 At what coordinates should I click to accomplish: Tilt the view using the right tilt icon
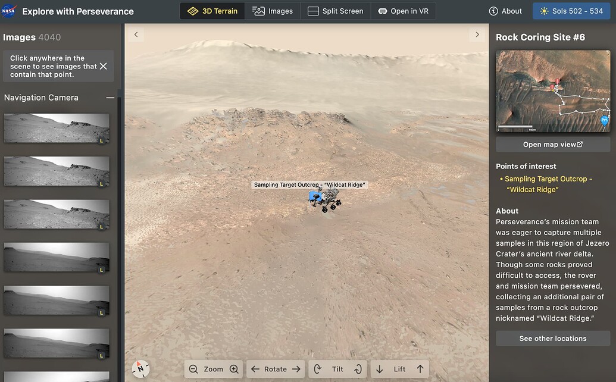coord(358,369)
